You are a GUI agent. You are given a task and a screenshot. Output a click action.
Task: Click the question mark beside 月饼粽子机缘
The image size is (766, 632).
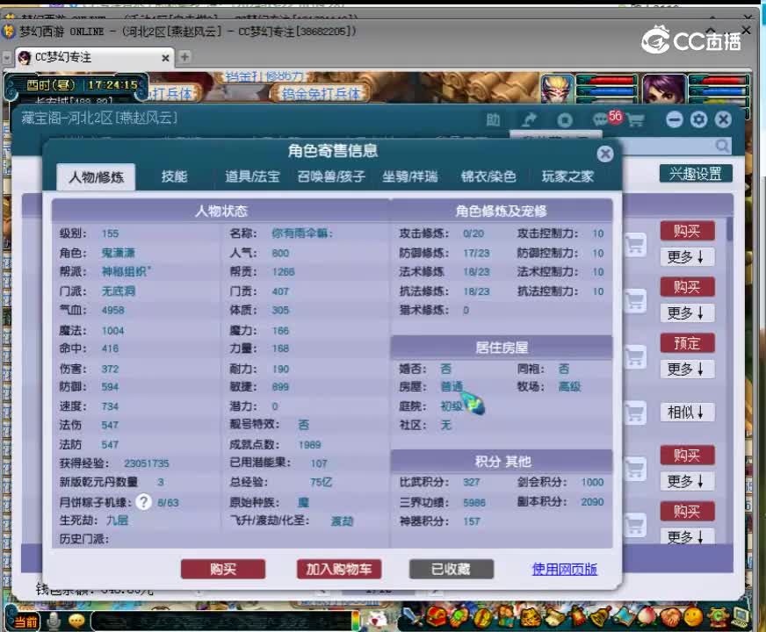point(144,502)
